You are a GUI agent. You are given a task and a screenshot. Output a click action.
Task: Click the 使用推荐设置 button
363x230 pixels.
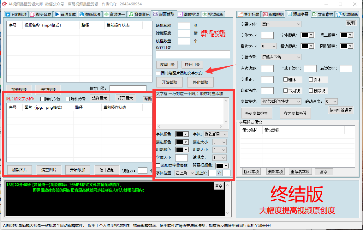(x=341, y=110)
